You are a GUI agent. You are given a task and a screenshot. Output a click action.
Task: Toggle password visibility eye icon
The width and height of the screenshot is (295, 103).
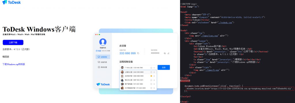coord(164,53)
